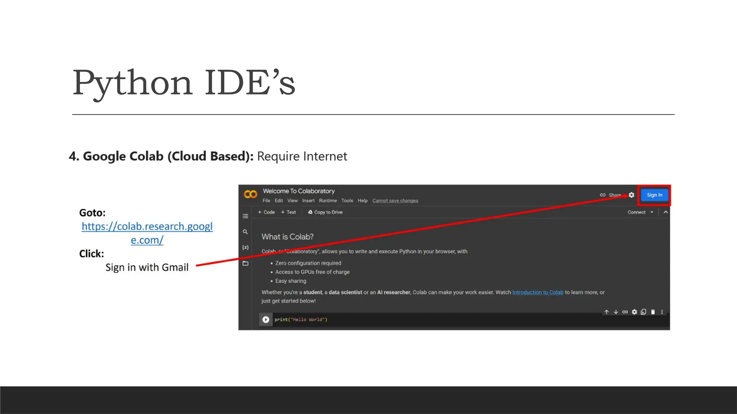Click the Connect button
The image size is (737, 414).
point(637,212)
